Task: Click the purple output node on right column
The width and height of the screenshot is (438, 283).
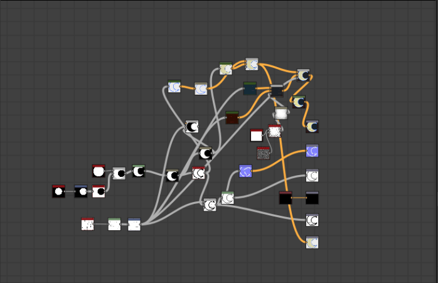Action: tap(312, 151)
